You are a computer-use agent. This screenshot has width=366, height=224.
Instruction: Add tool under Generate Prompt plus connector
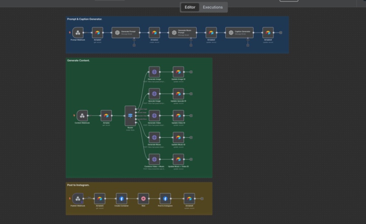(134, 45)
